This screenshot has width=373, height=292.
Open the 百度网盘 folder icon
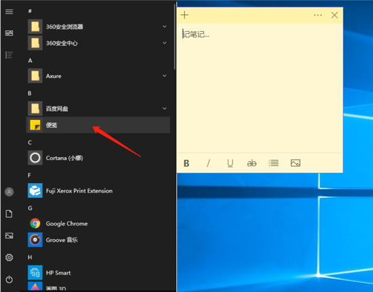(x=35, y=108)
